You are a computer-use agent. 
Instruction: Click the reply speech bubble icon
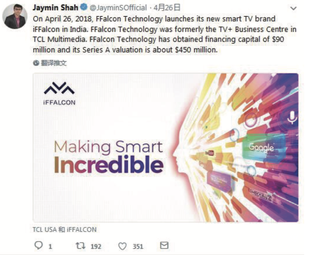[38, 246]
